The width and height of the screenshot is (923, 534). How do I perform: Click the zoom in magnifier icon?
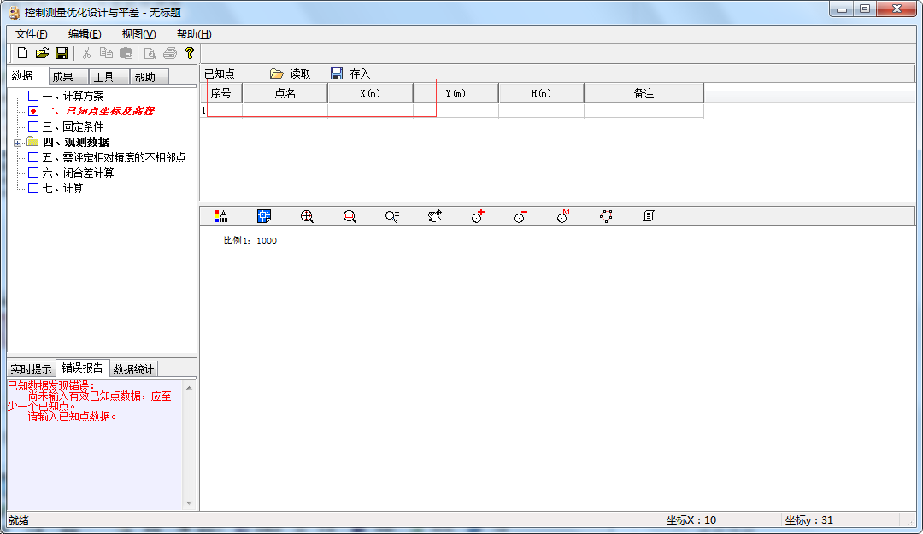tap(307, 217)
